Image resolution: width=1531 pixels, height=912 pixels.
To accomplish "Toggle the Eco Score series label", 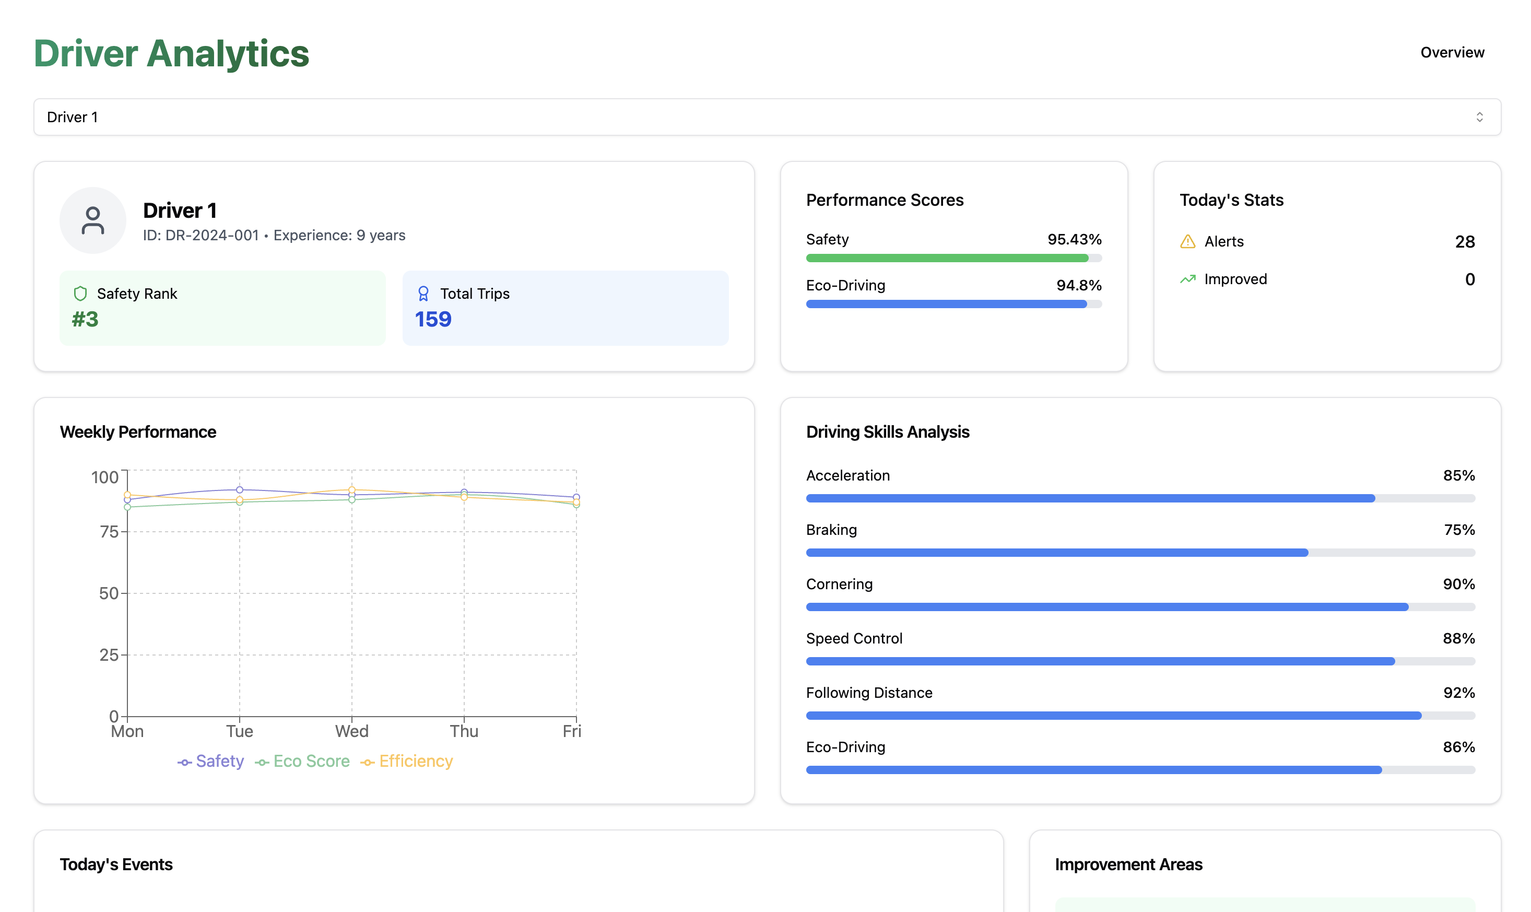I will (x=312, y=762).
